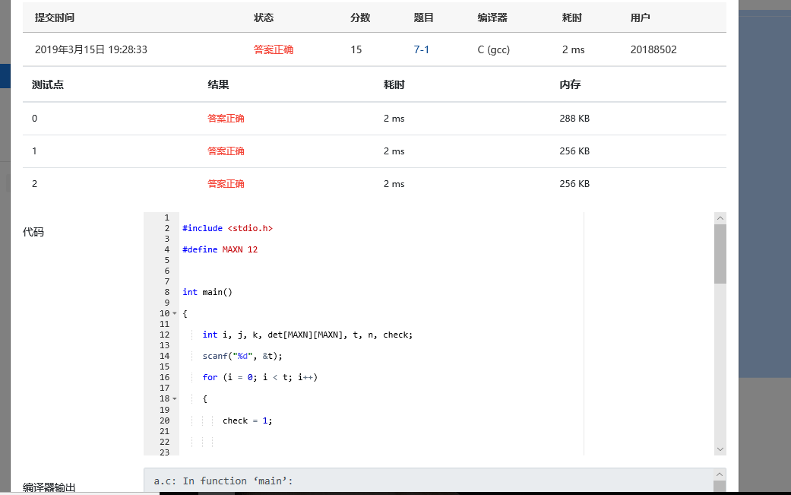The image size is (791, 495).
Task: Open problem link 7-1
Action: pyautogui.click(x=421, y=49)
